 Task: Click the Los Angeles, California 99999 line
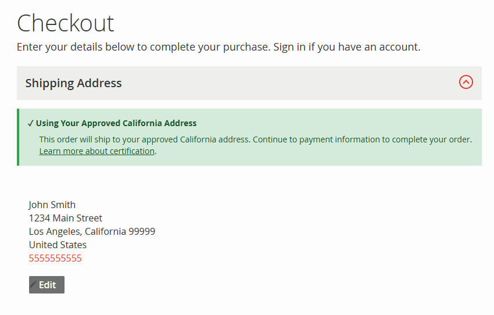coord(92,231)
